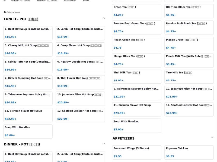Select Popcorn Chicken appetizer
The image size is (217, 162).
pyautogui.click(x=189, y=152)
